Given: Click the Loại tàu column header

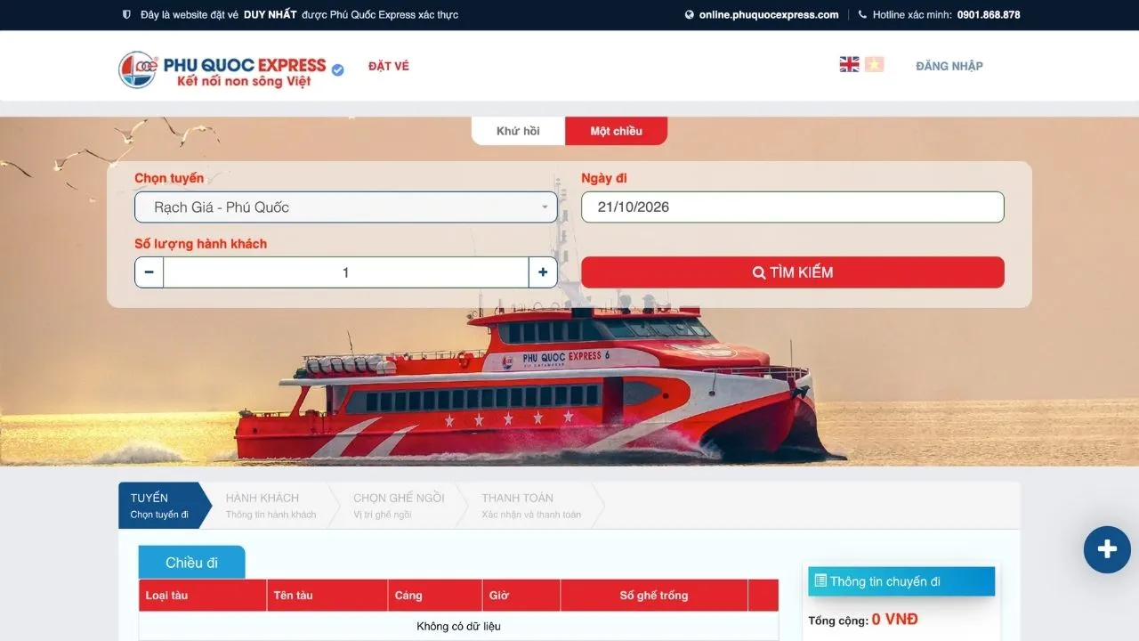Looking at the screenshot, I should pyautogui.click(x=203, y=596).
